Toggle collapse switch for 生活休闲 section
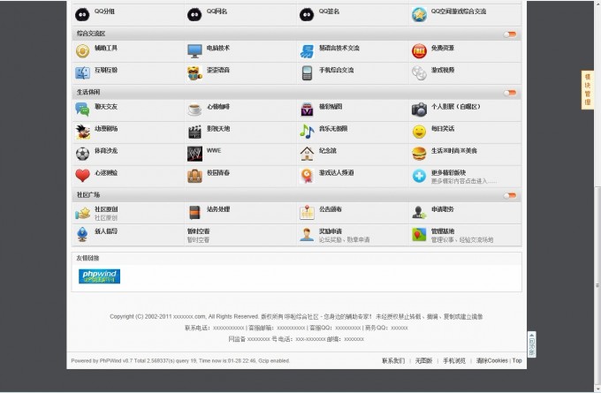Screen dimensions: 601x393 (510, 93)
